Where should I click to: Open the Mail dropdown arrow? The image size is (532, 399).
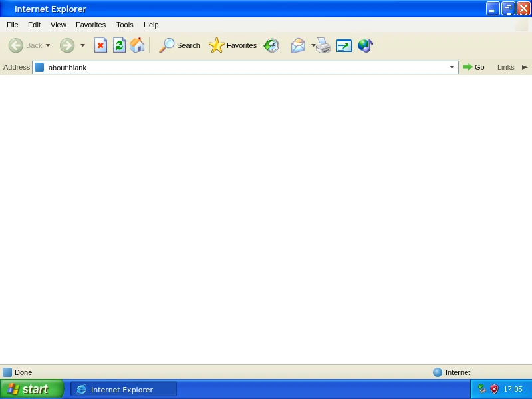(313, 45)
